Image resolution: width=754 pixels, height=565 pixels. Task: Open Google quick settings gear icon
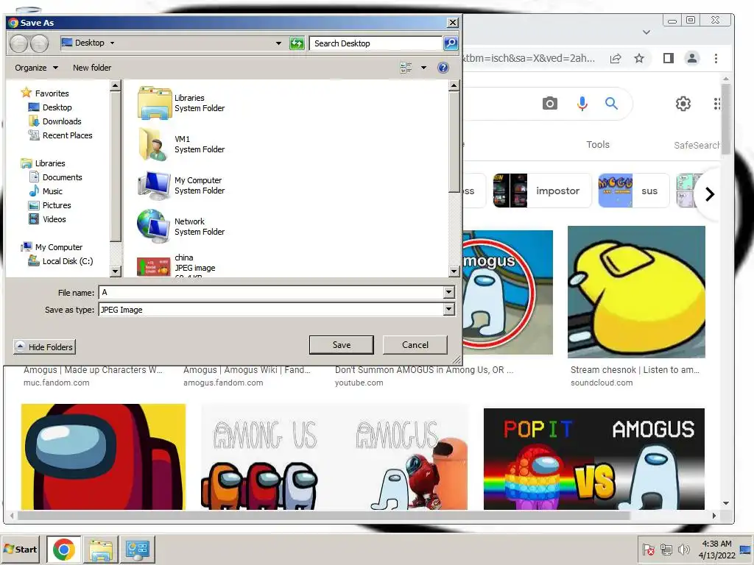tap(683, 103)
